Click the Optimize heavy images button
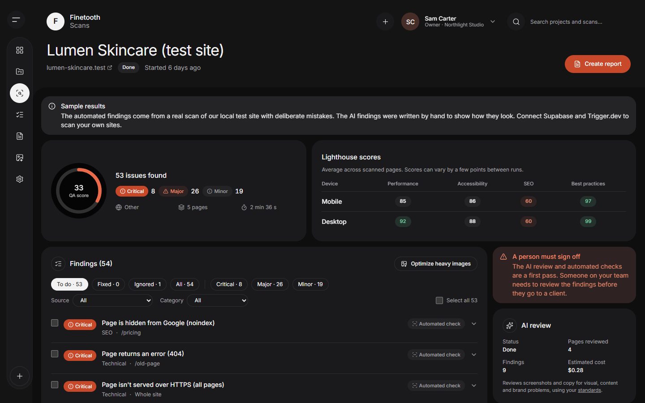 tap(436, 264)
